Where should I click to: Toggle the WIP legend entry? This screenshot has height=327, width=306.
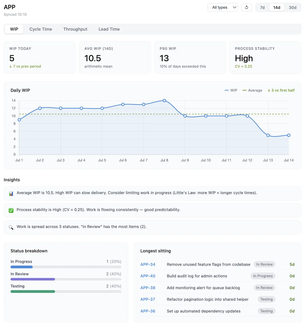(231, 90)
